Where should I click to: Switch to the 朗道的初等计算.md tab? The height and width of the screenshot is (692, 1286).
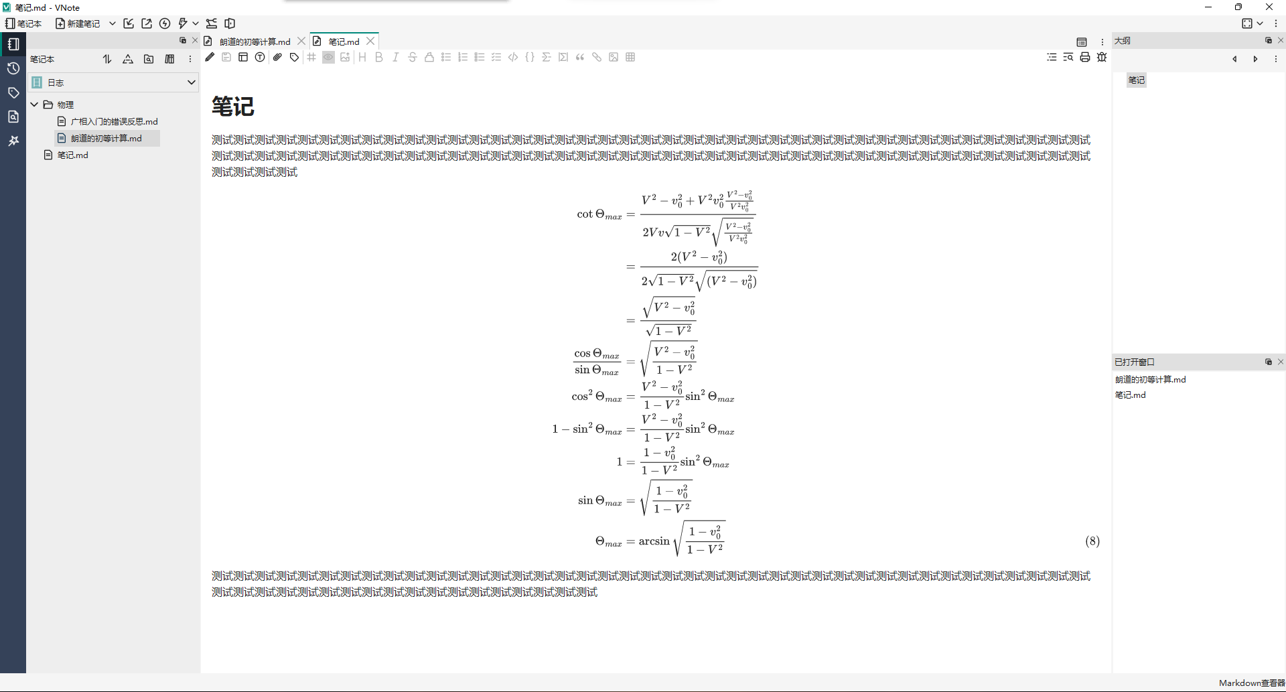click(253, 41)
